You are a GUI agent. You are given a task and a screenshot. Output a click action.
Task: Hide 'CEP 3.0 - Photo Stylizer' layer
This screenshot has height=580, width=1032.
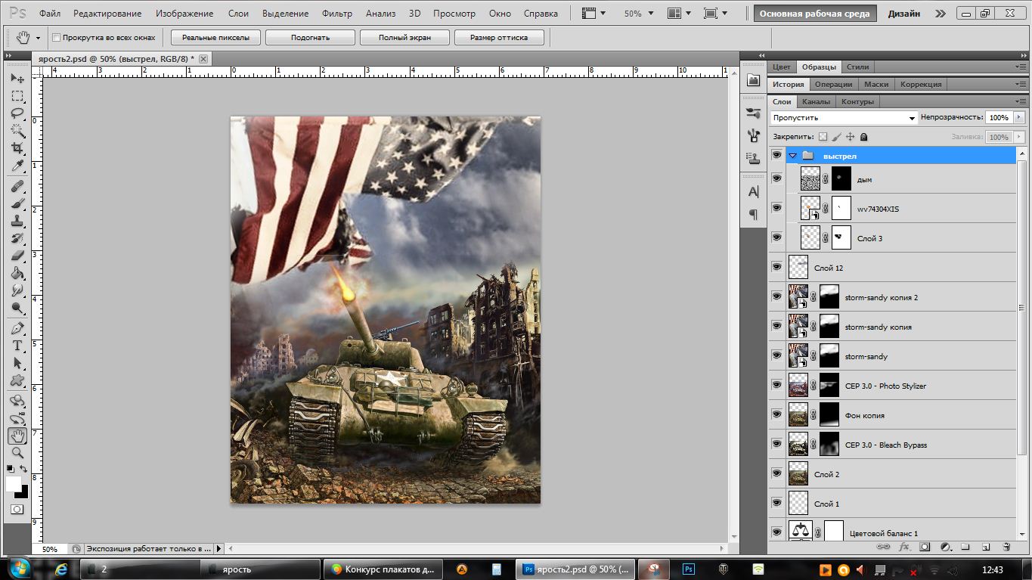coord(776,386)
